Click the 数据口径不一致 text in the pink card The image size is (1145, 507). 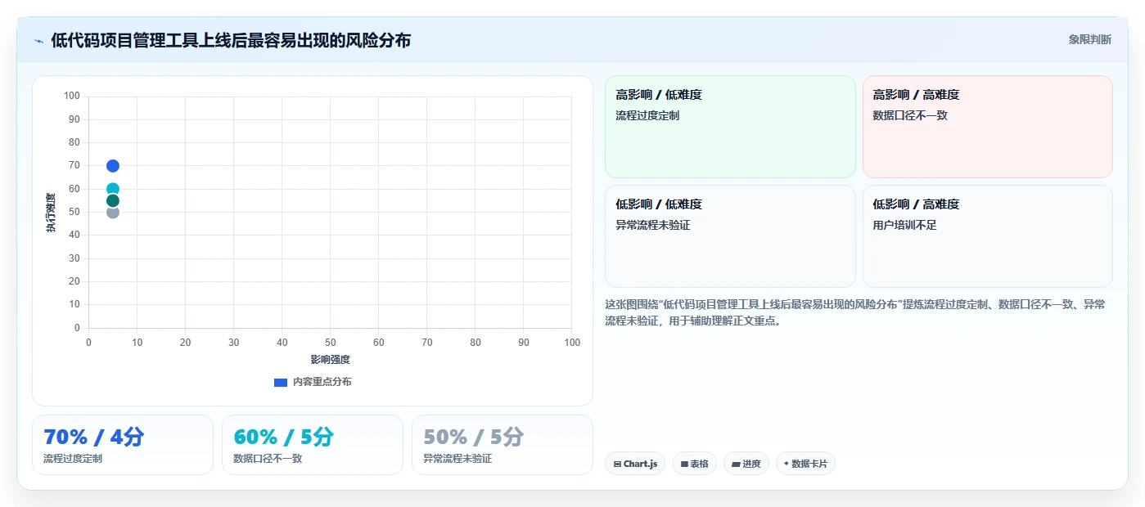[910, 115]
